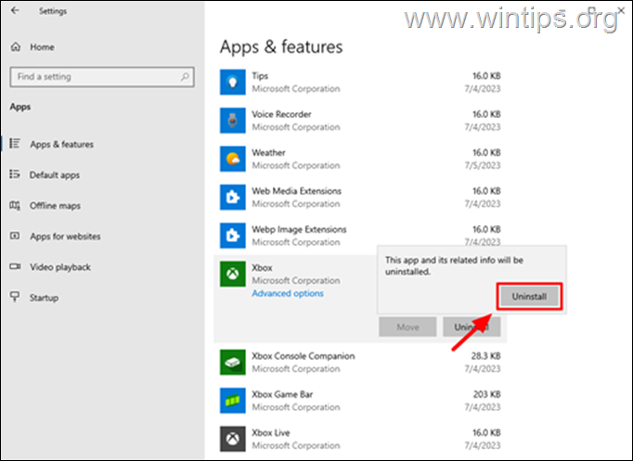The image size is (633, 461).
Task: Select the Offline maps sidebar icon
Action: click(x=15, y=205)
